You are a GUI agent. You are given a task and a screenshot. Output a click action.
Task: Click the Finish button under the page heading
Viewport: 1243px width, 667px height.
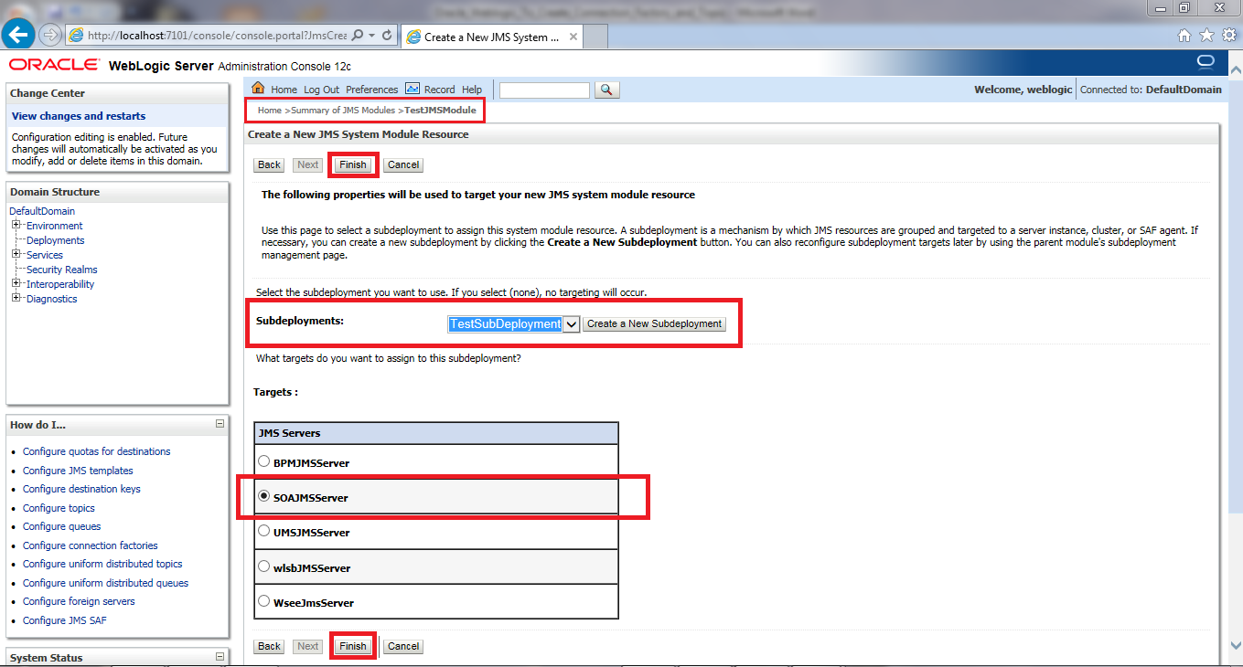tap(353, 165)
